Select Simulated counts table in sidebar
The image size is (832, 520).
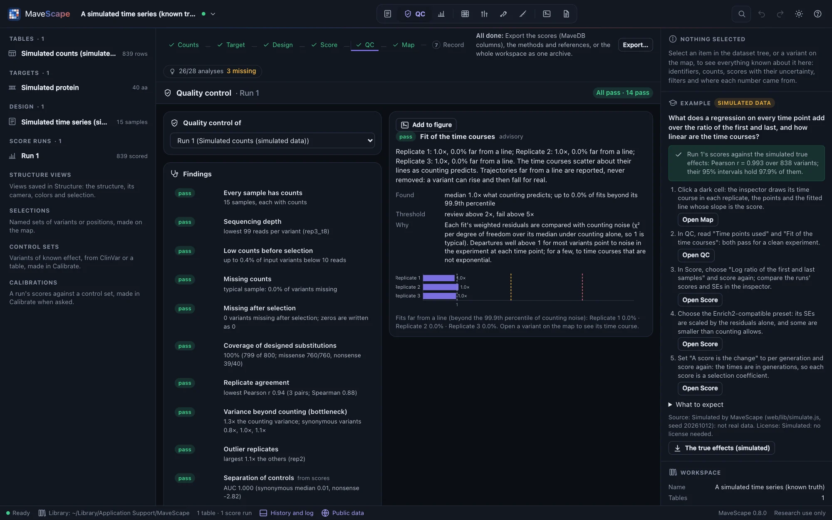78,54
